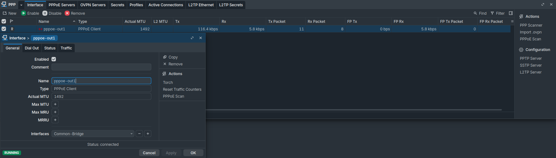
Task: Click the New interface icon
Action: pyautogui.click(x=5, y=13)
